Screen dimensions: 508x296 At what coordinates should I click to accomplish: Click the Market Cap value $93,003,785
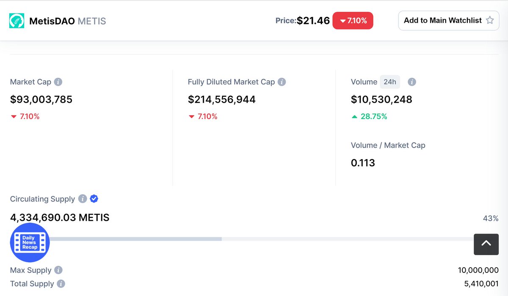point(41,100)
